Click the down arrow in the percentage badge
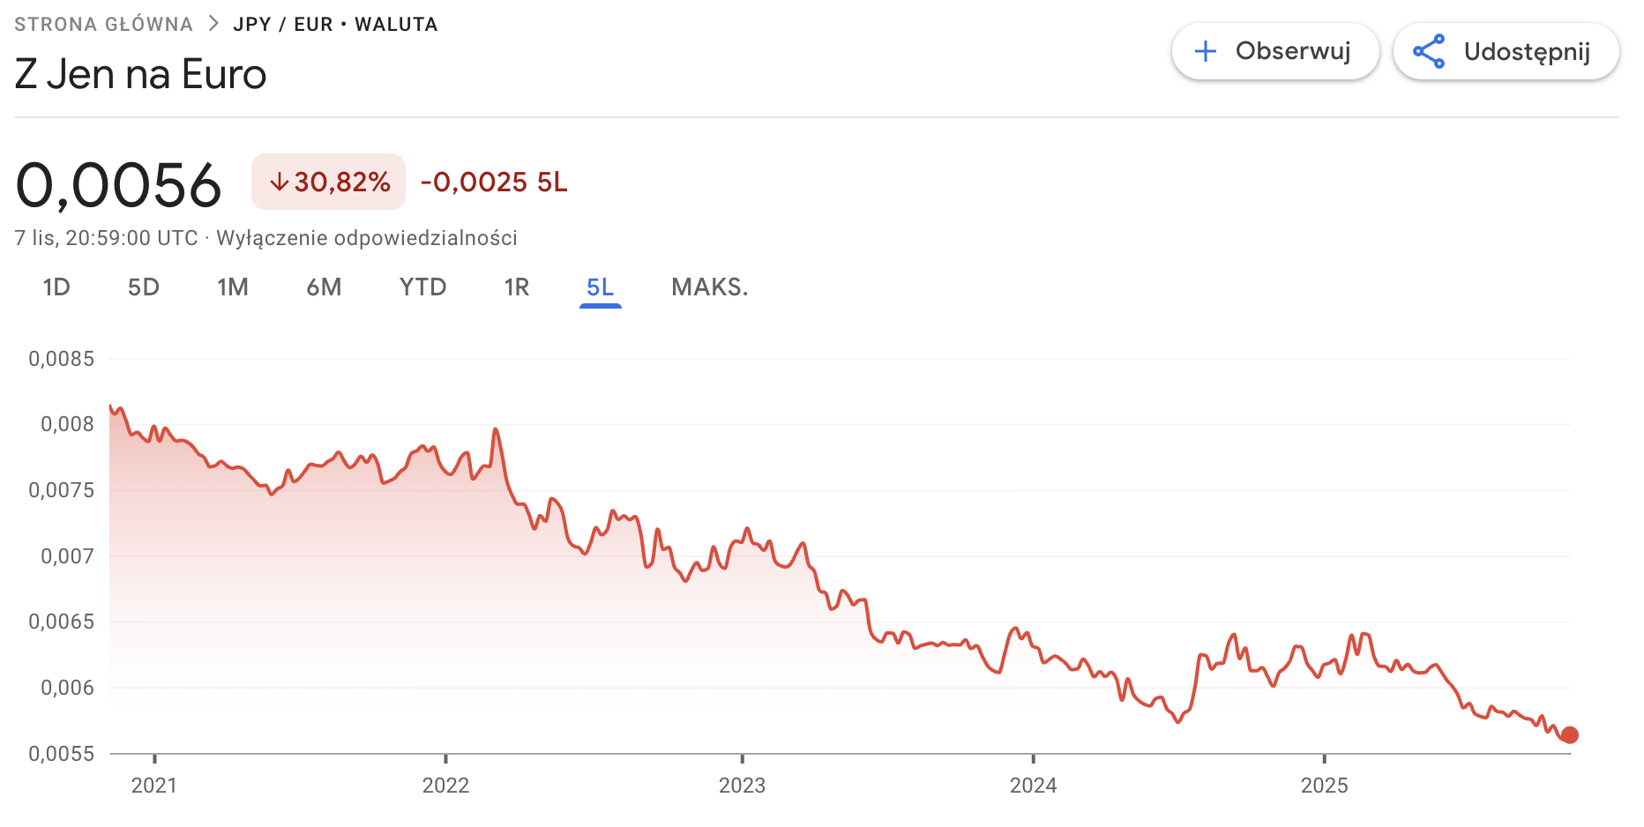This screenshot has width=1644, height=827. [x=279, y=182]
